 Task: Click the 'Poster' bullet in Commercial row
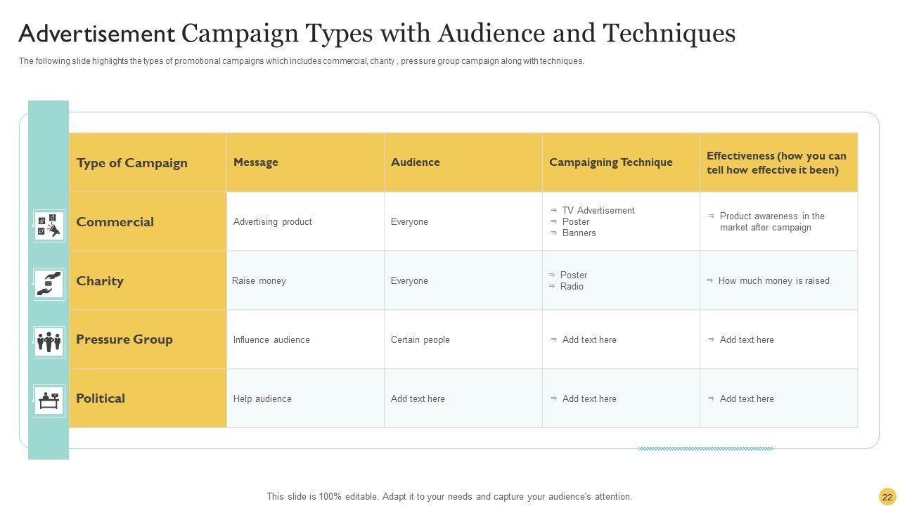tap(576, 222)
